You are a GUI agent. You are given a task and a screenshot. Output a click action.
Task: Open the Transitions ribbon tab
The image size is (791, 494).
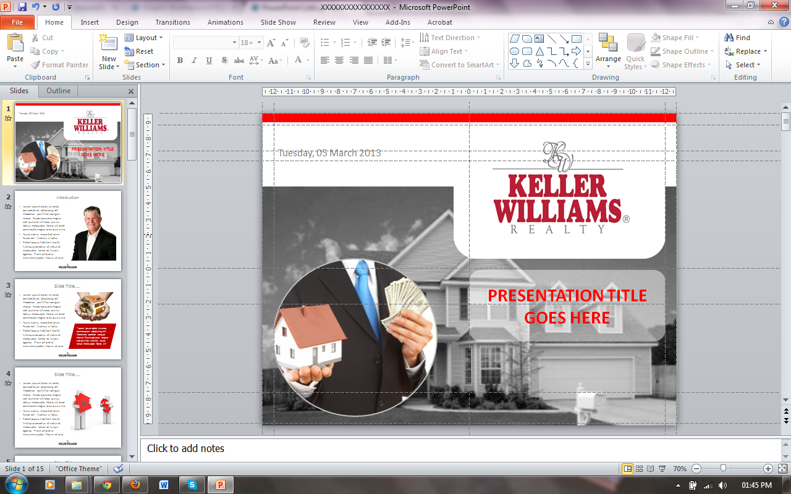pos(173,22)
